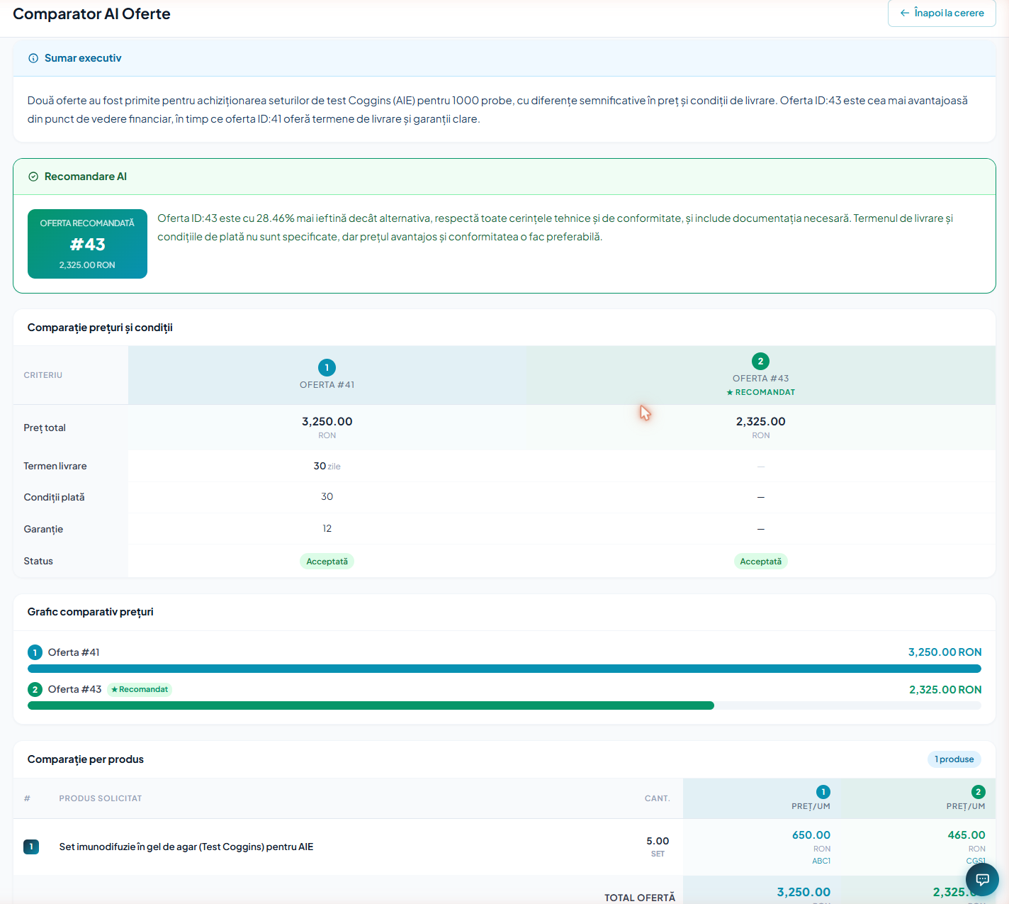Click the TOTAL OFERTĂ label

639,898
